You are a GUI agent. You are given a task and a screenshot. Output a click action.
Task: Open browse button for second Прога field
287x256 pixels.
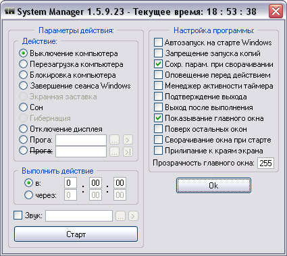click(114, 152)
